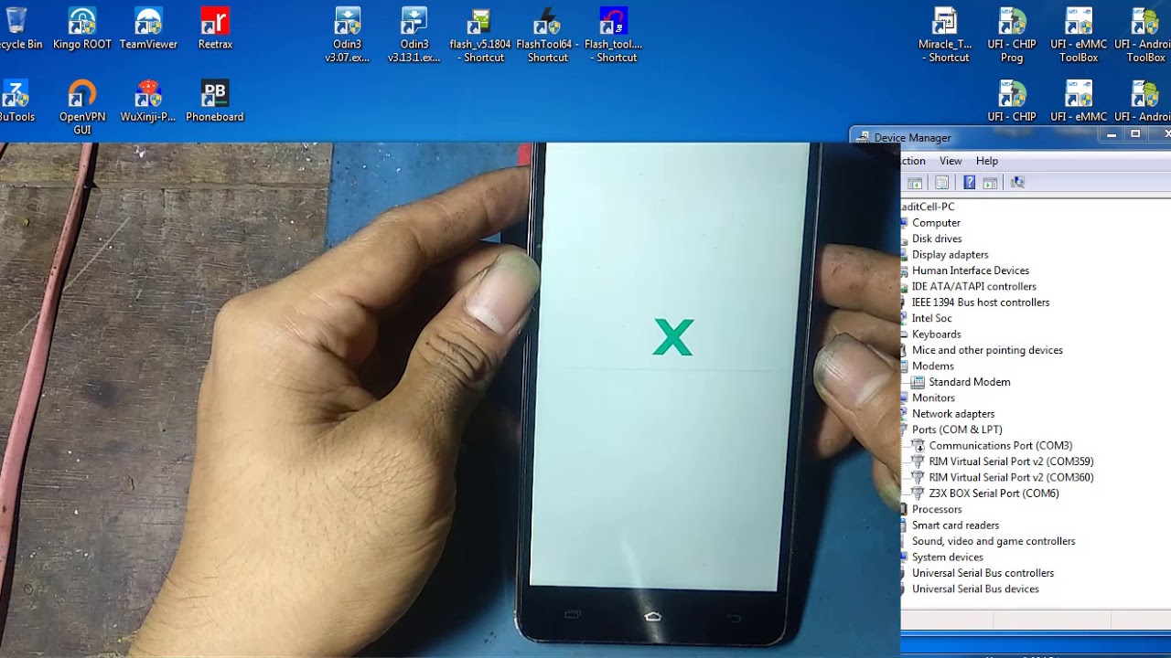Screen dimensions: 1171x658
Task: Select IDE ATA/ATAPI controllers category
Action: pyautogui.click(x=973, y=287)
